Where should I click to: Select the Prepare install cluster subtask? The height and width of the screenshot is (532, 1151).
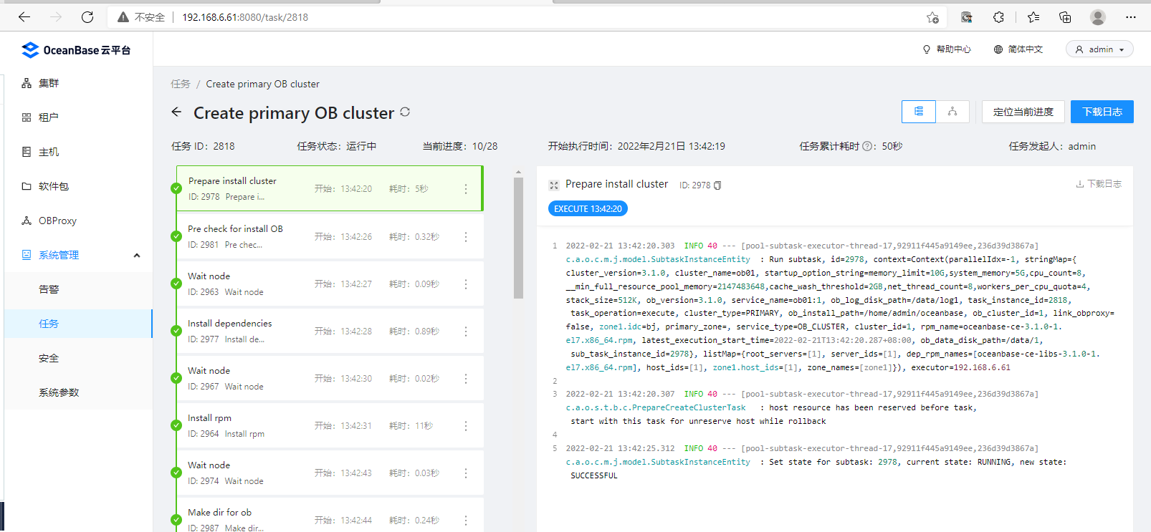coord(330,189)
